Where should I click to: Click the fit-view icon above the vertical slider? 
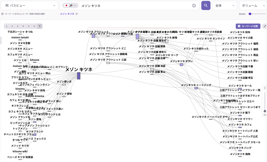pyautogui.click(x=265, y=87)
